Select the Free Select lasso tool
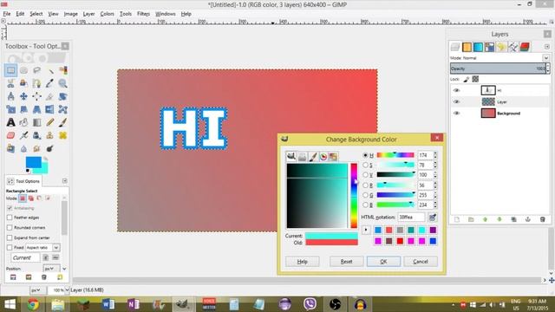Screen dimensions: 555x312 pos(36,70)
